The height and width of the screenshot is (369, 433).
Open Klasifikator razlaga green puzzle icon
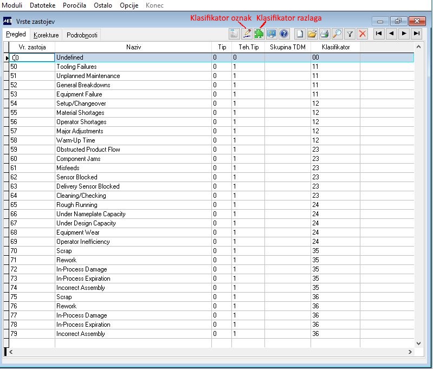[x=259, y=34]
